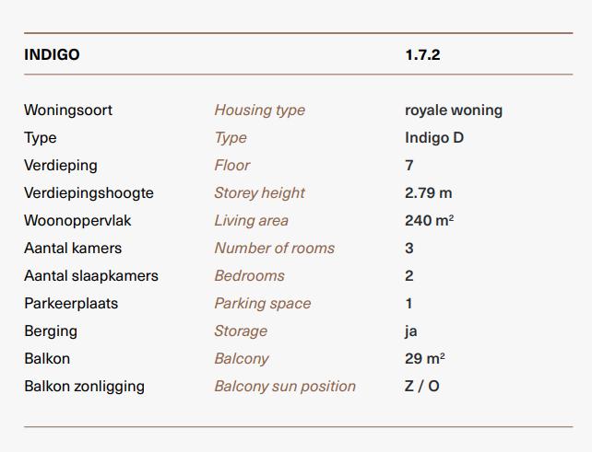
Task: Click the royale woning value
Action: [x=454, y=110]
